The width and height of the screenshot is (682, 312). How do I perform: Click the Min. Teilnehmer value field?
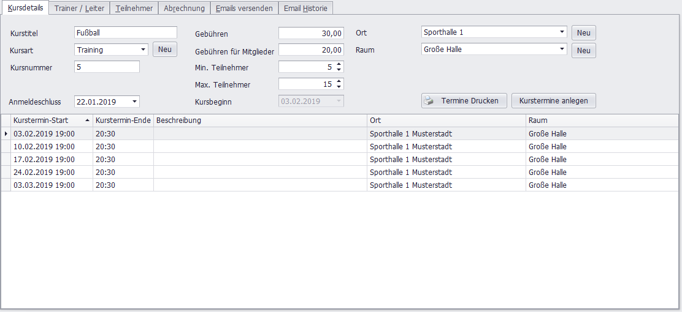[x=307, y=67]
